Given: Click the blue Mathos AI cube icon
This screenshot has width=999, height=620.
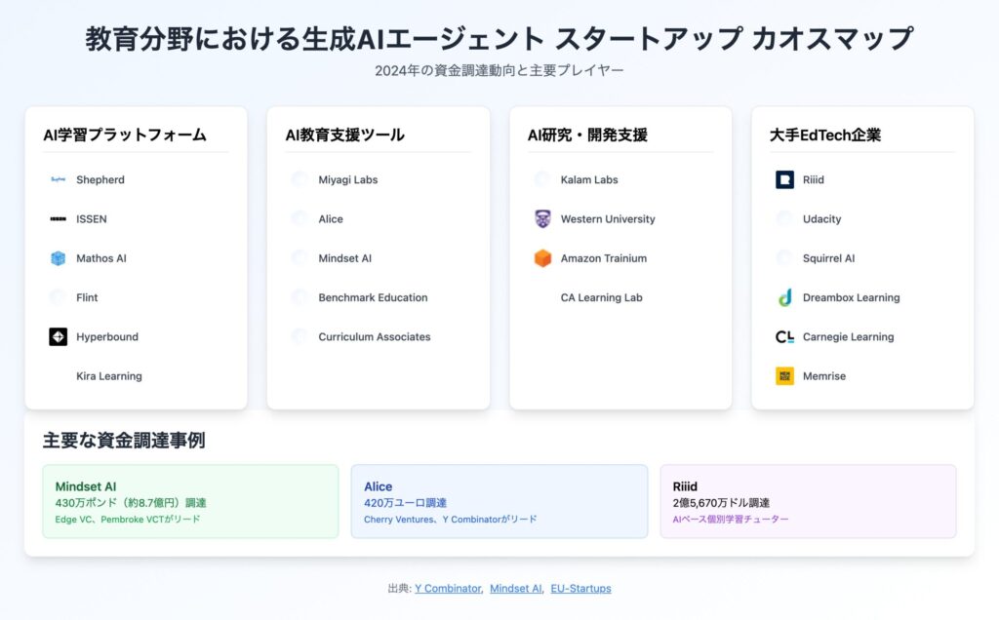Looking at the screenshot, I should click(58, 258).
